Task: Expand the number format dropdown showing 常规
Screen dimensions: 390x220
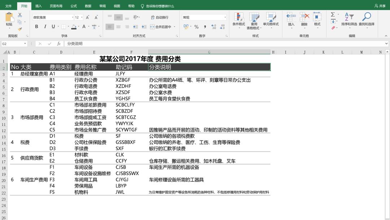Action: pyautogui.click(x=225, y=17)
